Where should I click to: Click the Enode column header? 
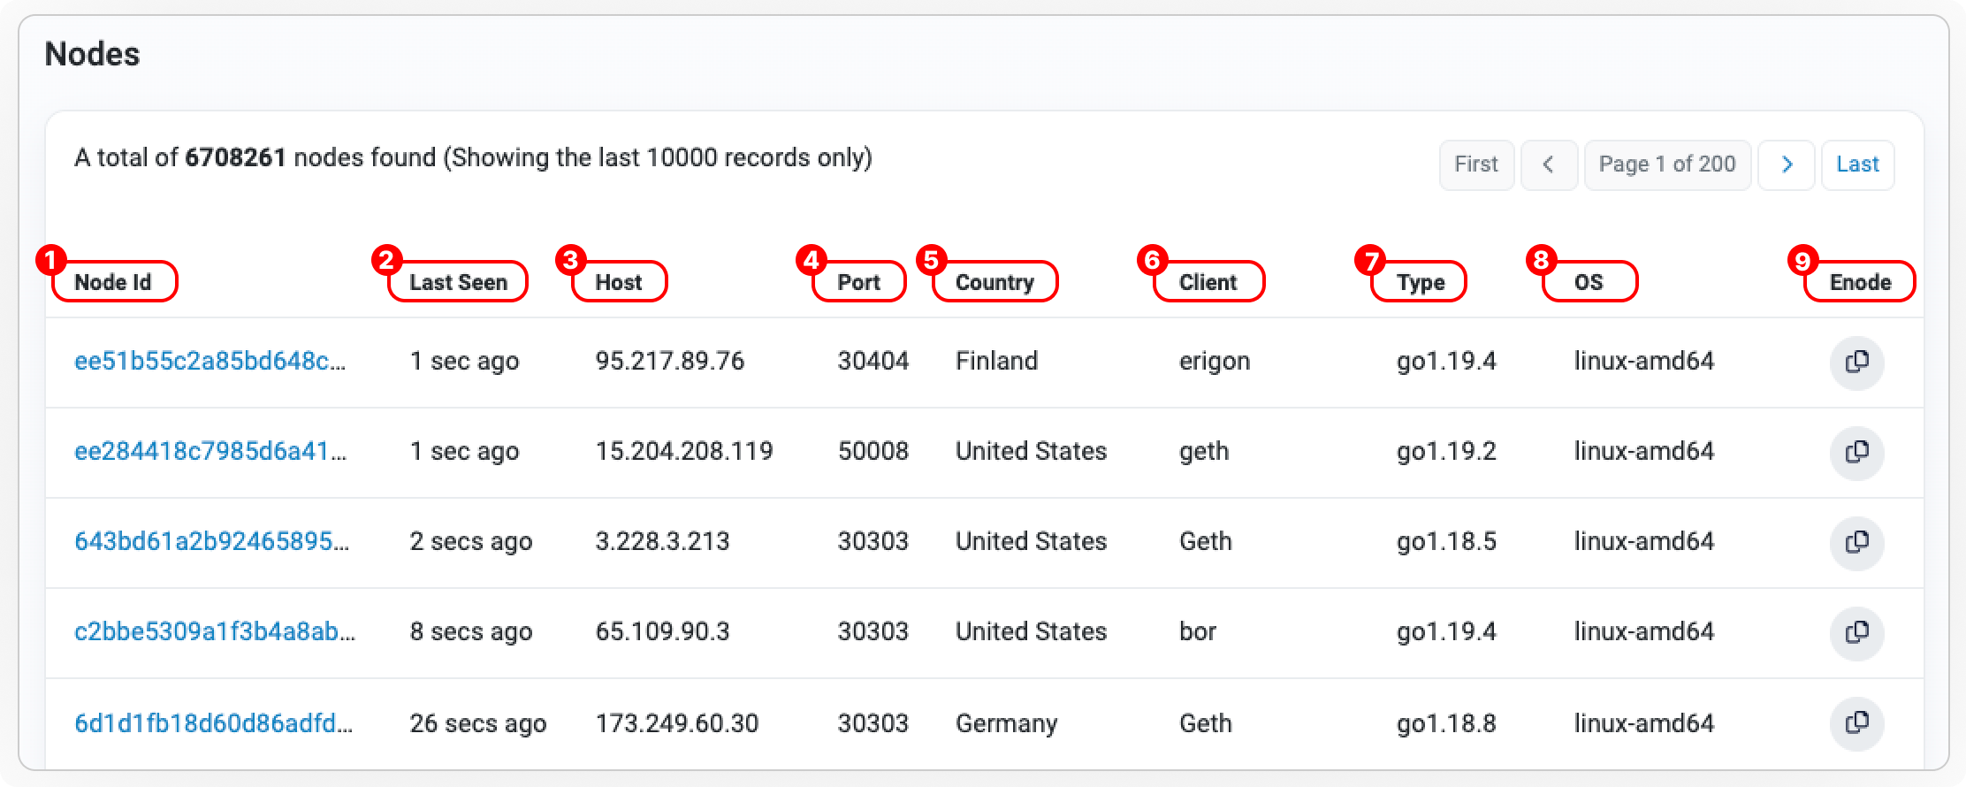1860,282
